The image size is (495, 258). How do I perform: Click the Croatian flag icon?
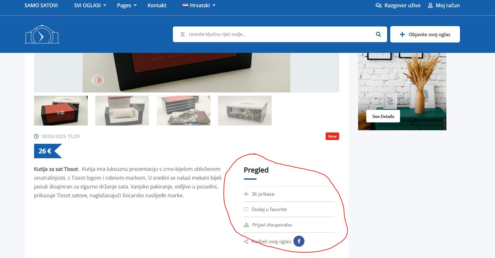point(186,5)
